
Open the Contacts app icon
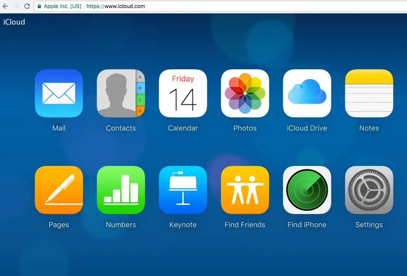(x=121, y=93)
